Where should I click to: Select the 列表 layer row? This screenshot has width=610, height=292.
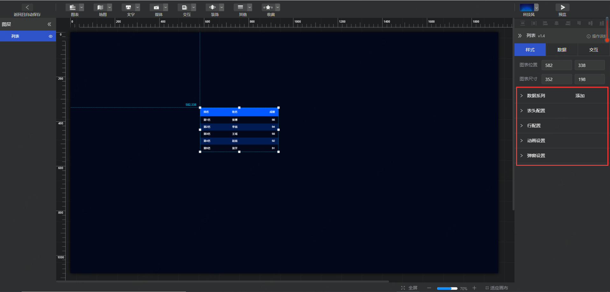[x=28, y=36]
